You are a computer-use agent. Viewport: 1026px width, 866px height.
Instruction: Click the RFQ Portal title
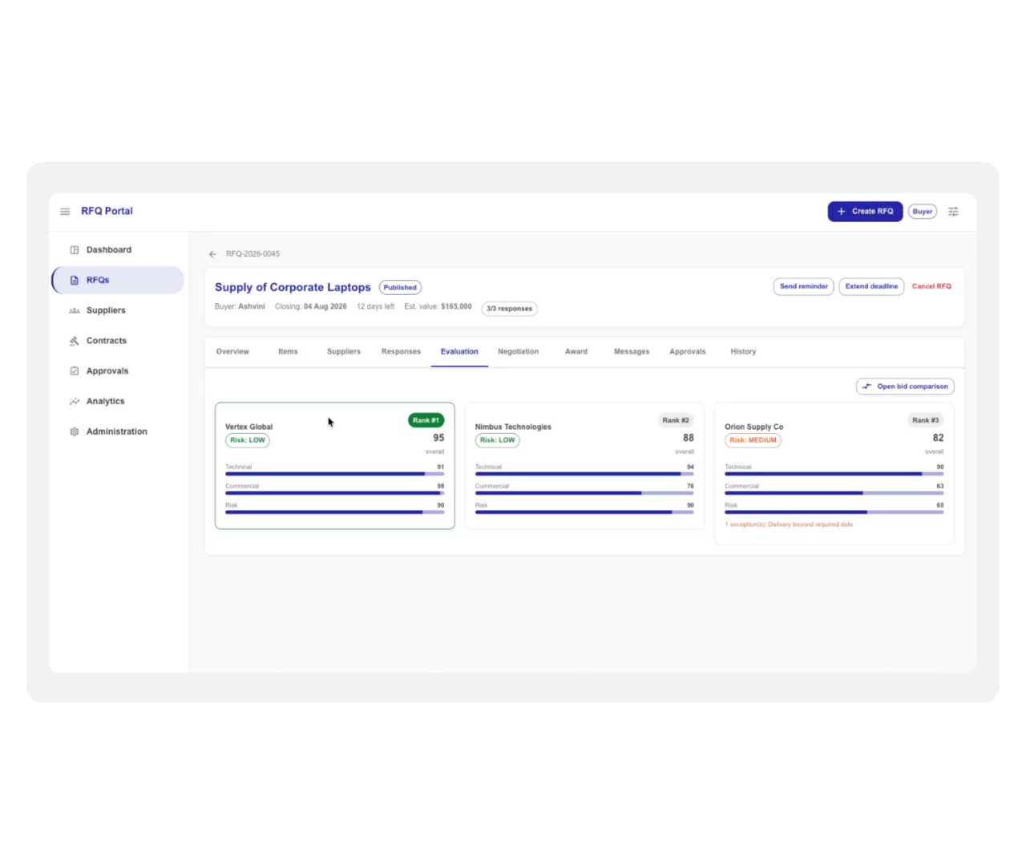click(x=107, y=212)
